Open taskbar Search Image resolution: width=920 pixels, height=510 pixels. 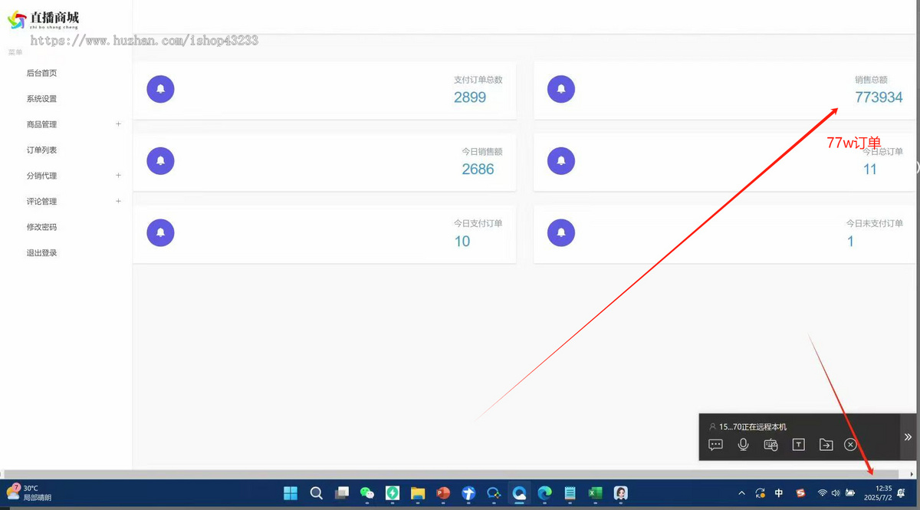point(316,493)
